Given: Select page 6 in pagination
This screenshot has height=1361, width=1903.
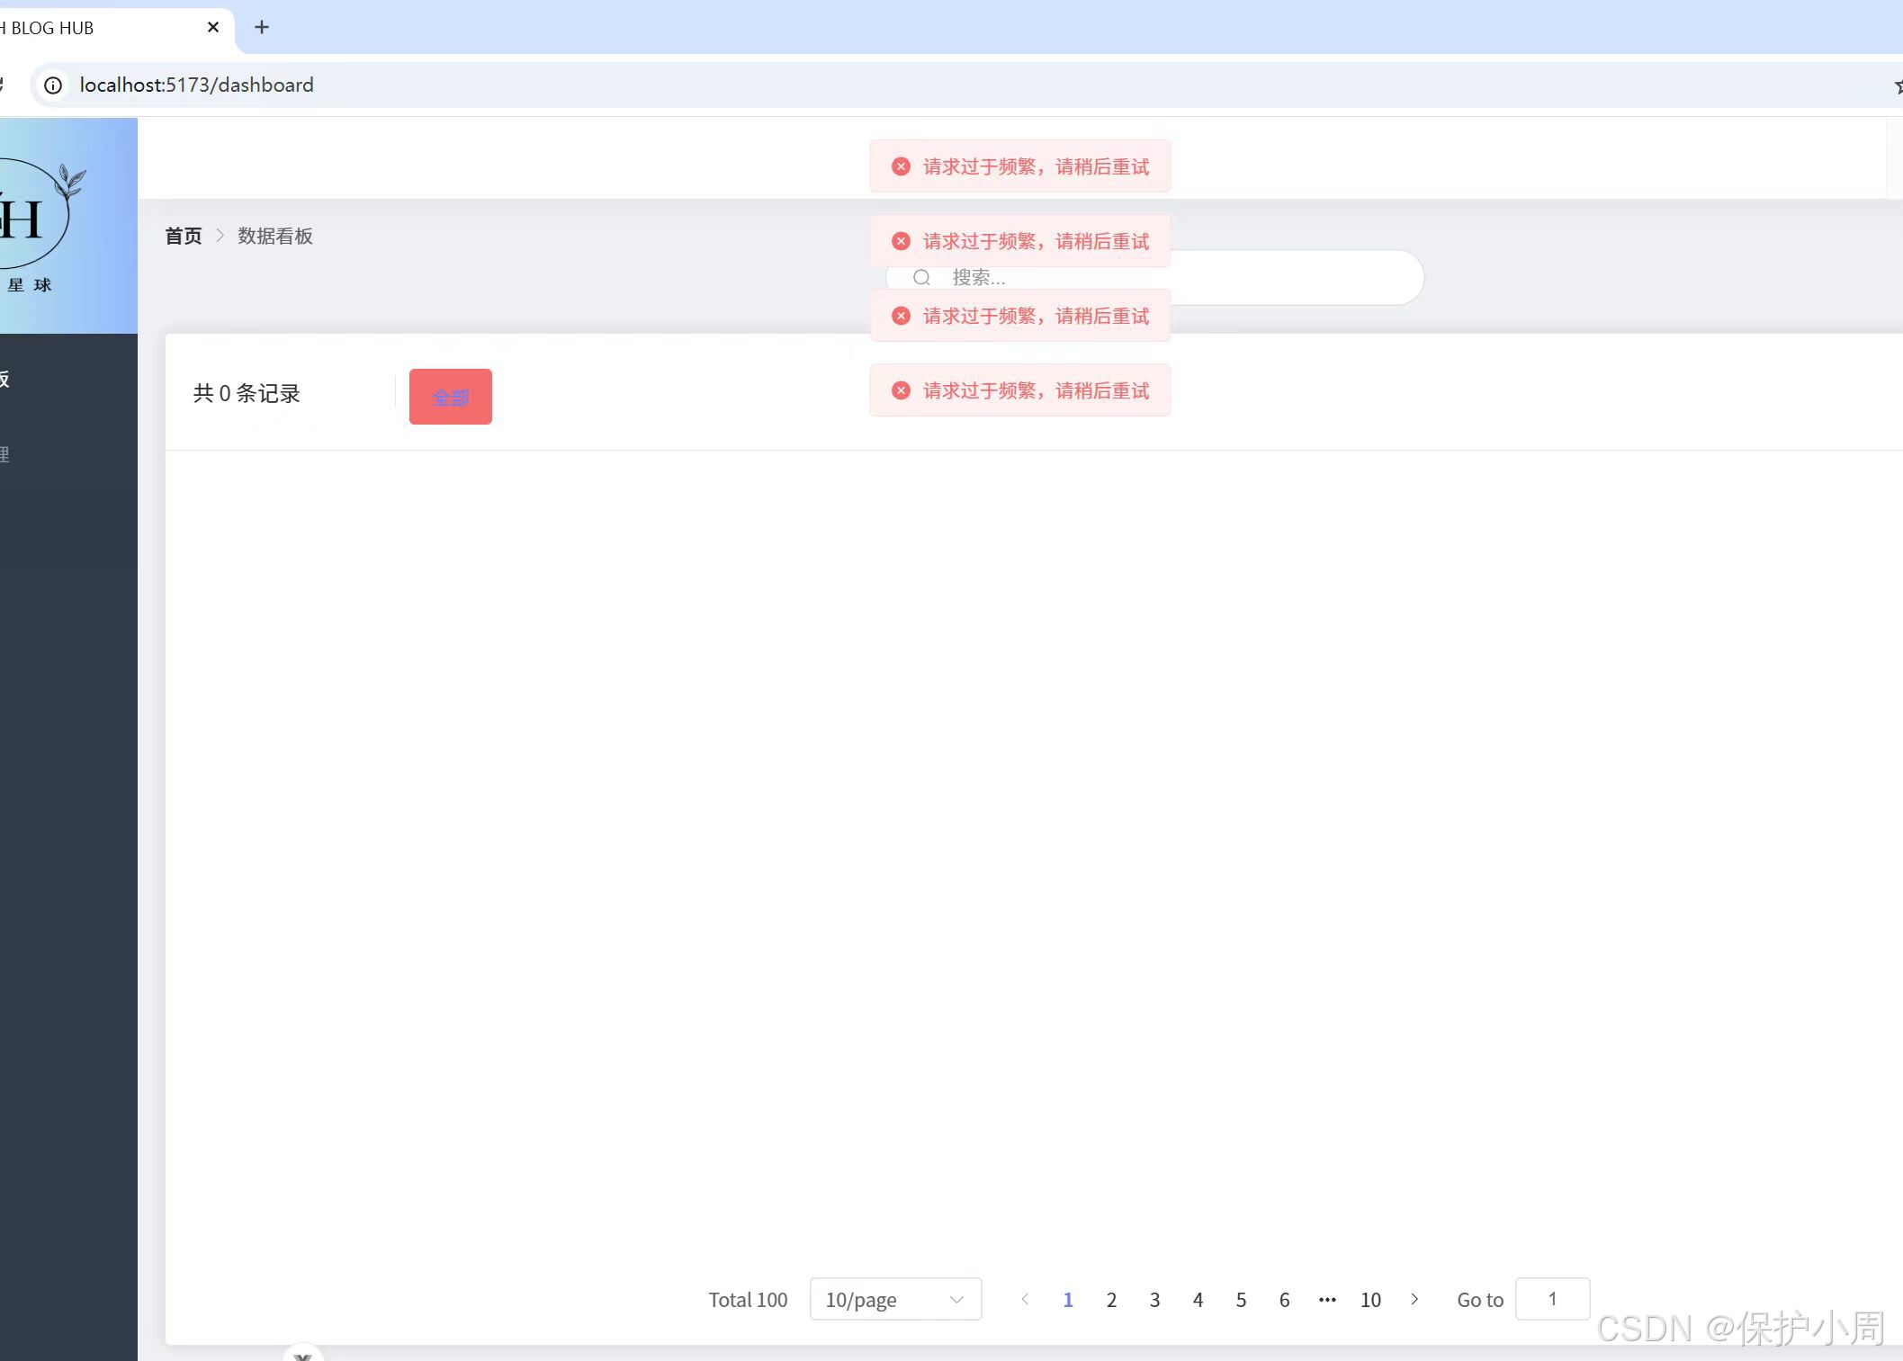Looking at the screenshot, I should pyautogui.click(x=1284, y=1299).
